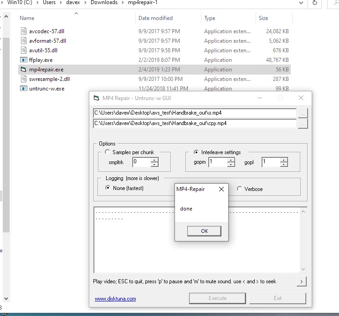
Task: Open the Win10 (C:) drive breadcrumb
Action: 20,3
